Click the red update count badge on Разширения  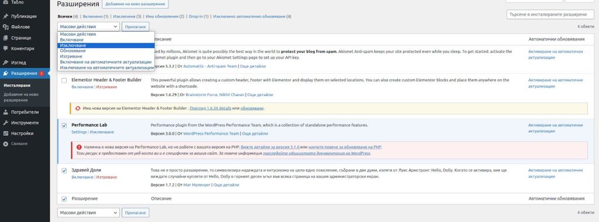(42, 73)
